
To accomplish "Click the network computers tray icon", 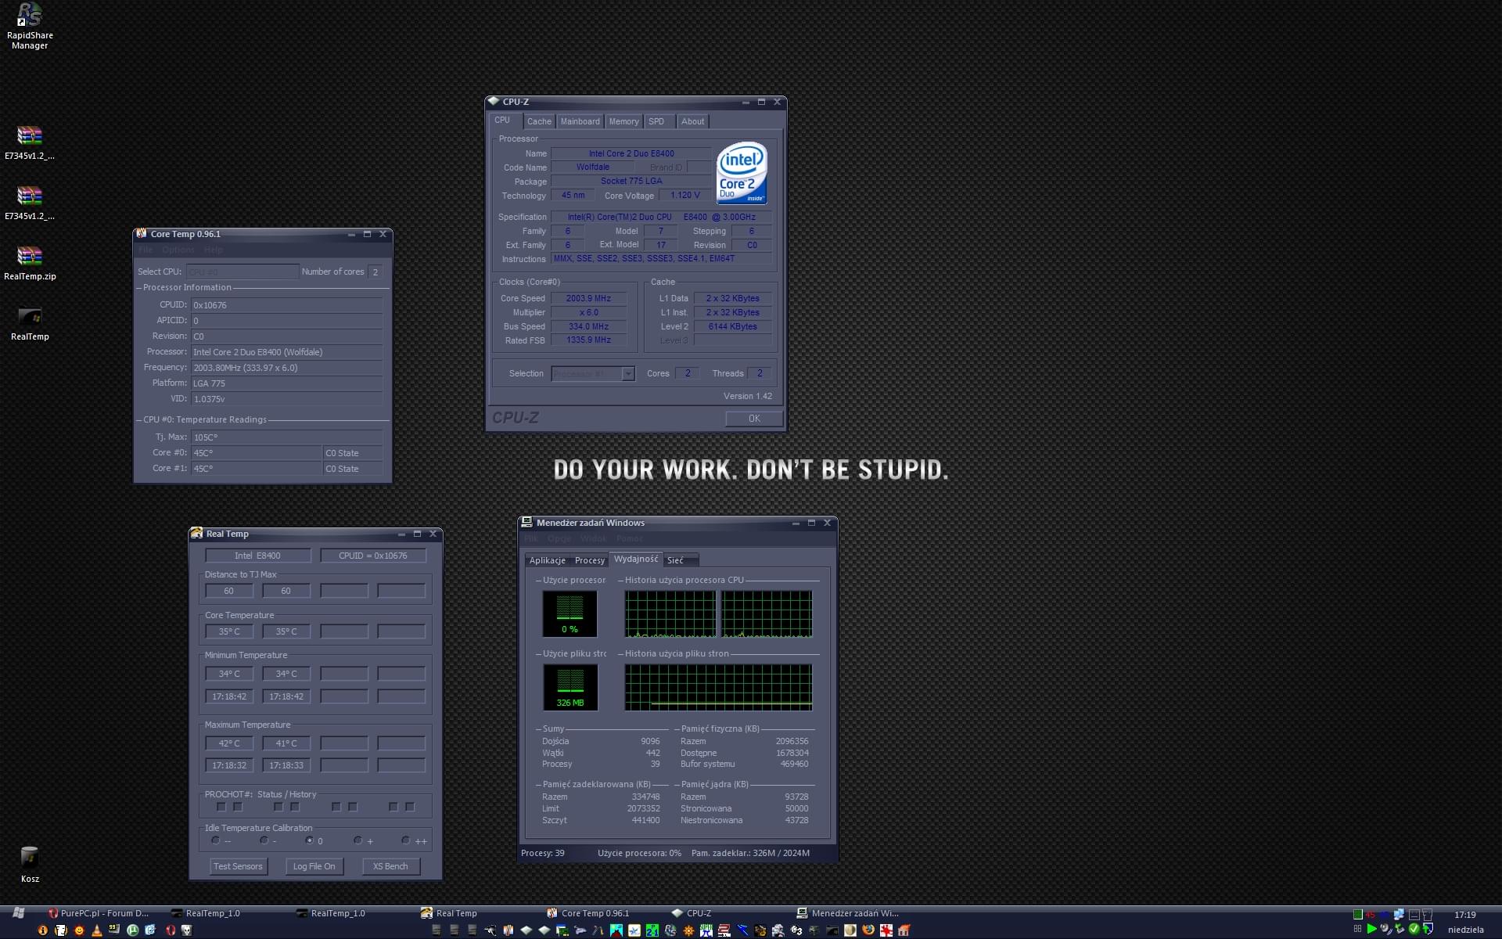I will [x=1399, y=914].
